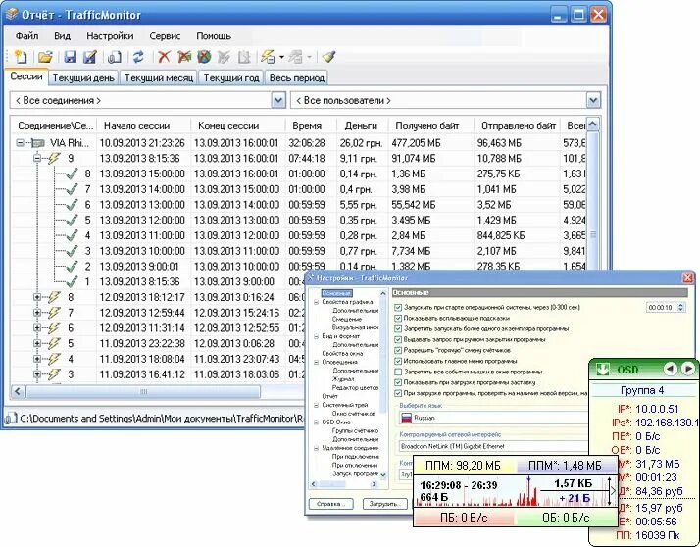Sort by 'Деньги' column header

pos(362,125)
